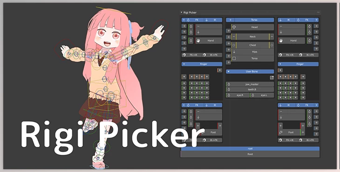
Task: Click the Neck button
Action: (x=252, y=37)
